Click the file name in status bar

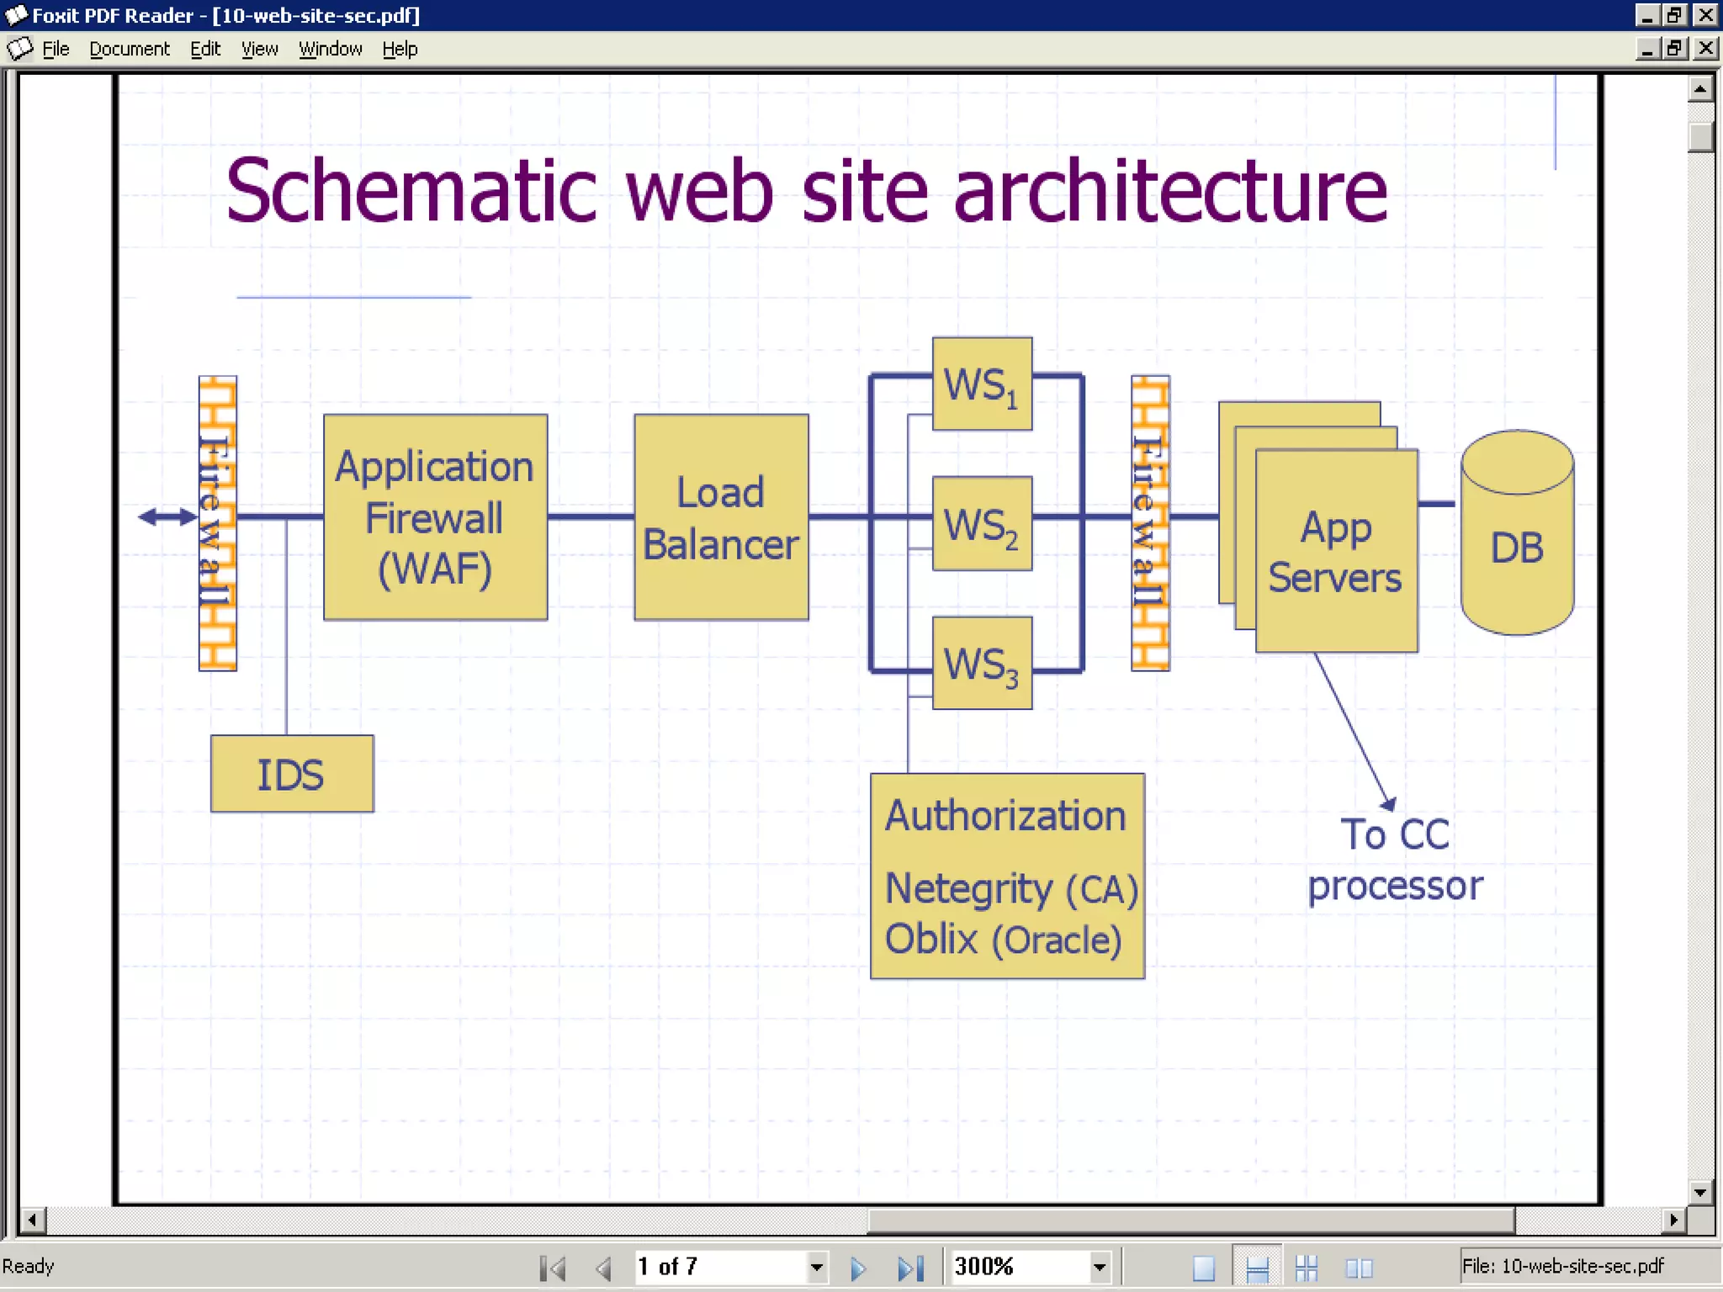point(1563,1266)
